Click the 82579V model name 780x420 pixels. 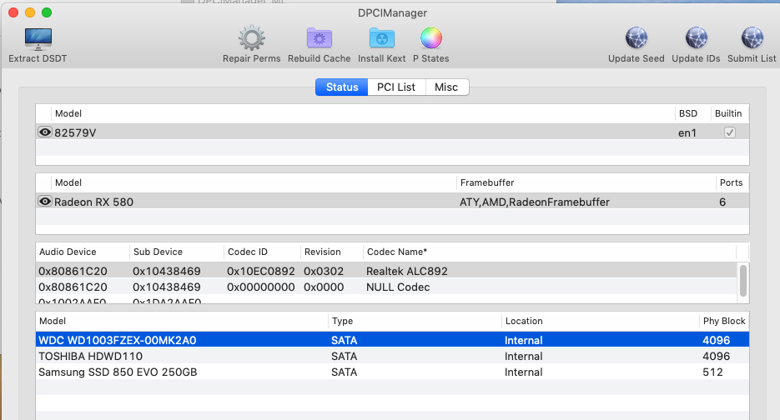coord(75,132)
